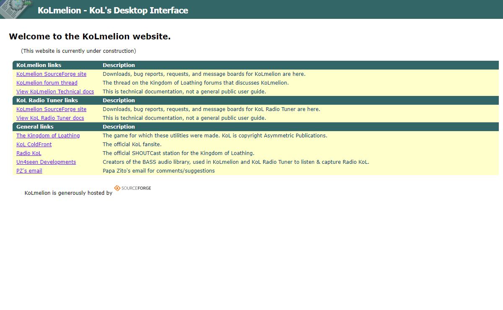Open KoLmelion SourceForge site link under KoLmelion links
The width and height of the screenshot is (503, 310).
(51, 74)
